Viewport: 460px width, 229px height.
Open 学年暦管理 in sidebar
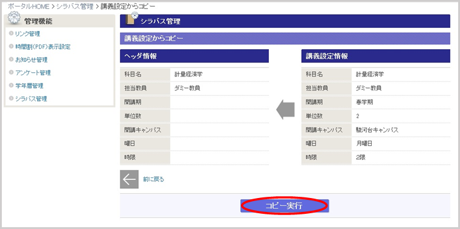29,86
